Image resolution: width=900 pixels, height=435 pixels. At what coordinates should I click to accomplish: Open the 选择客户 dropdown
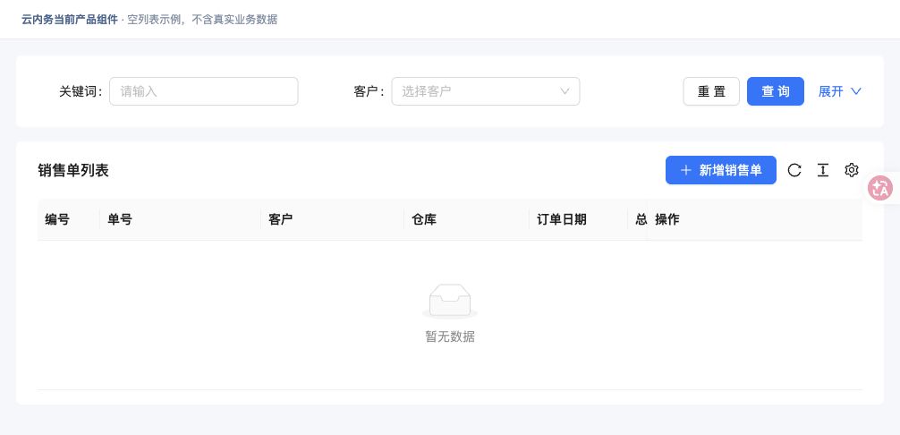tap(486, 91)
